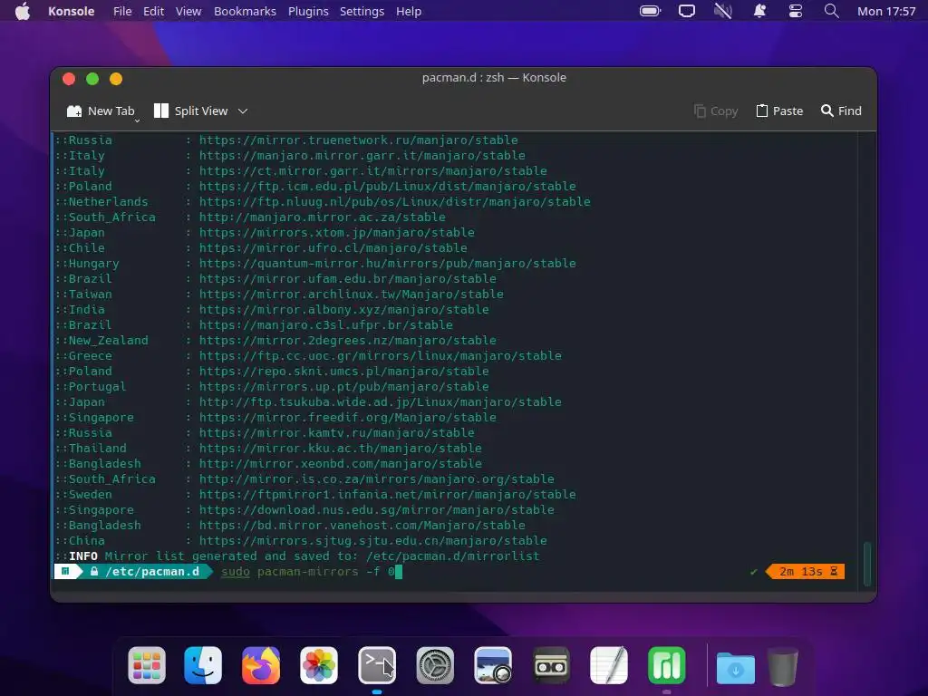This screenshot has width=928, height=696.
Task: Open the control center toggles icon
Action: [796, 11]
